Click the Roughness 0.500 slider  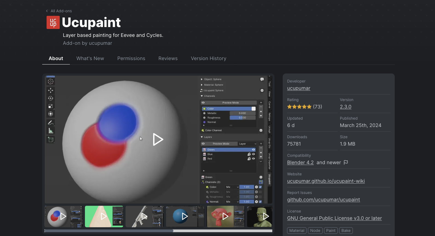(242, 118)
